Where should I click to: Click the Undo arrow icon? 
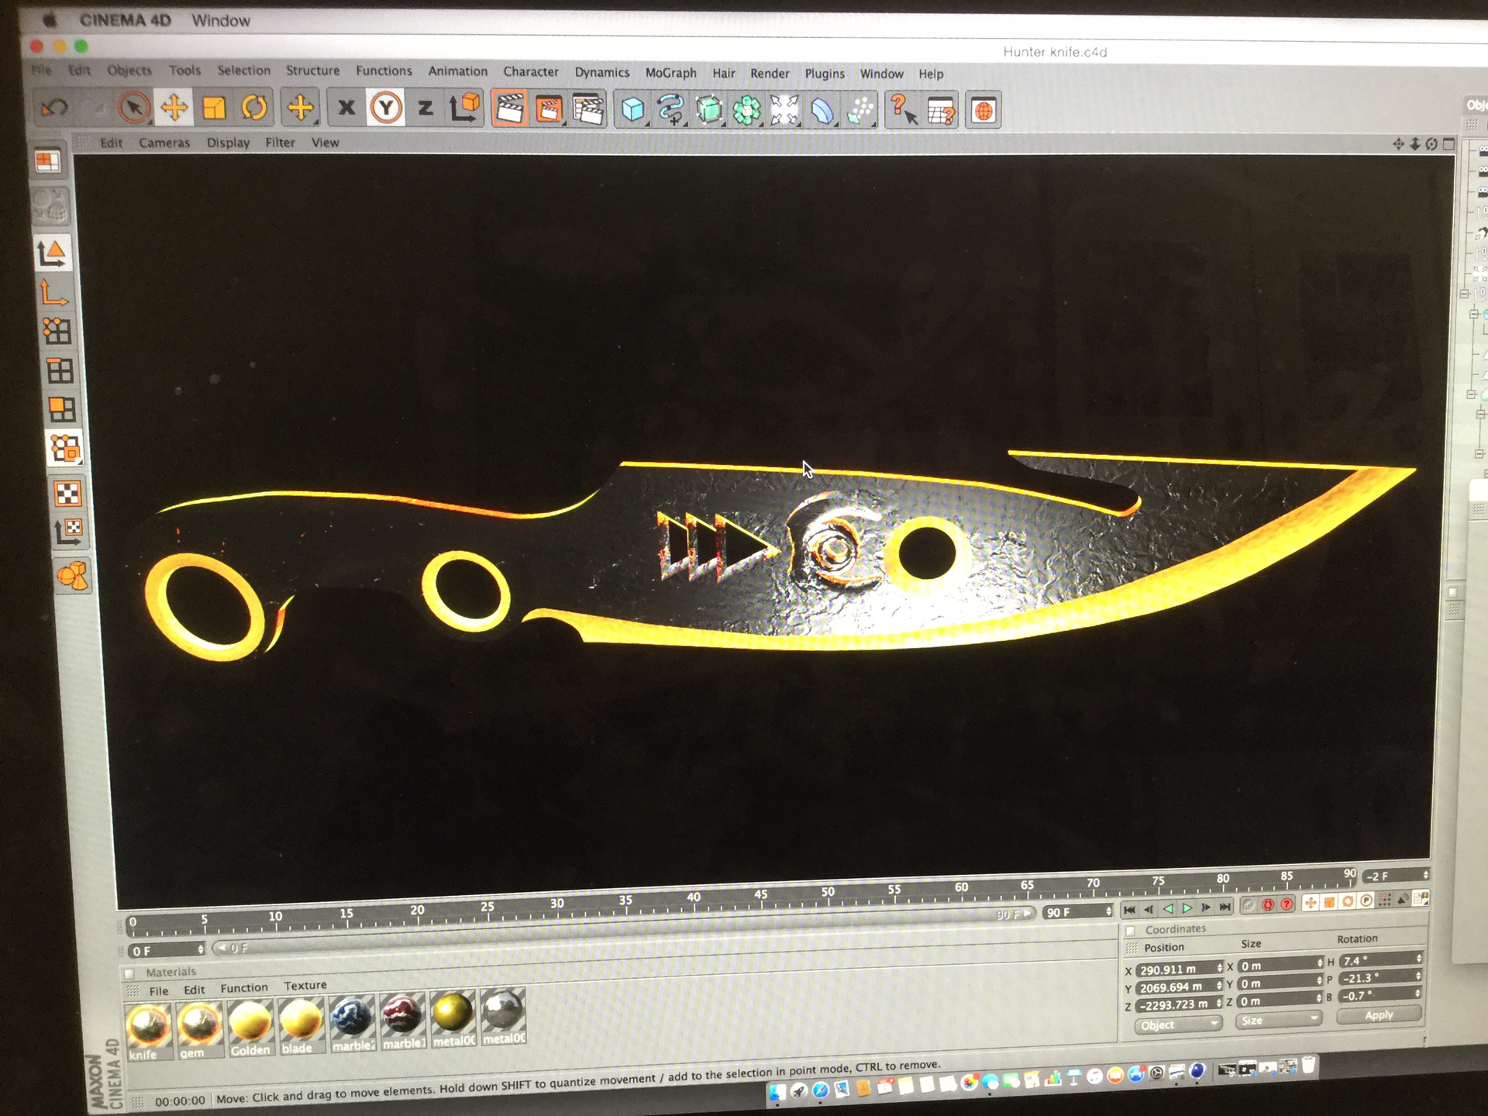(x=54, y=107)
